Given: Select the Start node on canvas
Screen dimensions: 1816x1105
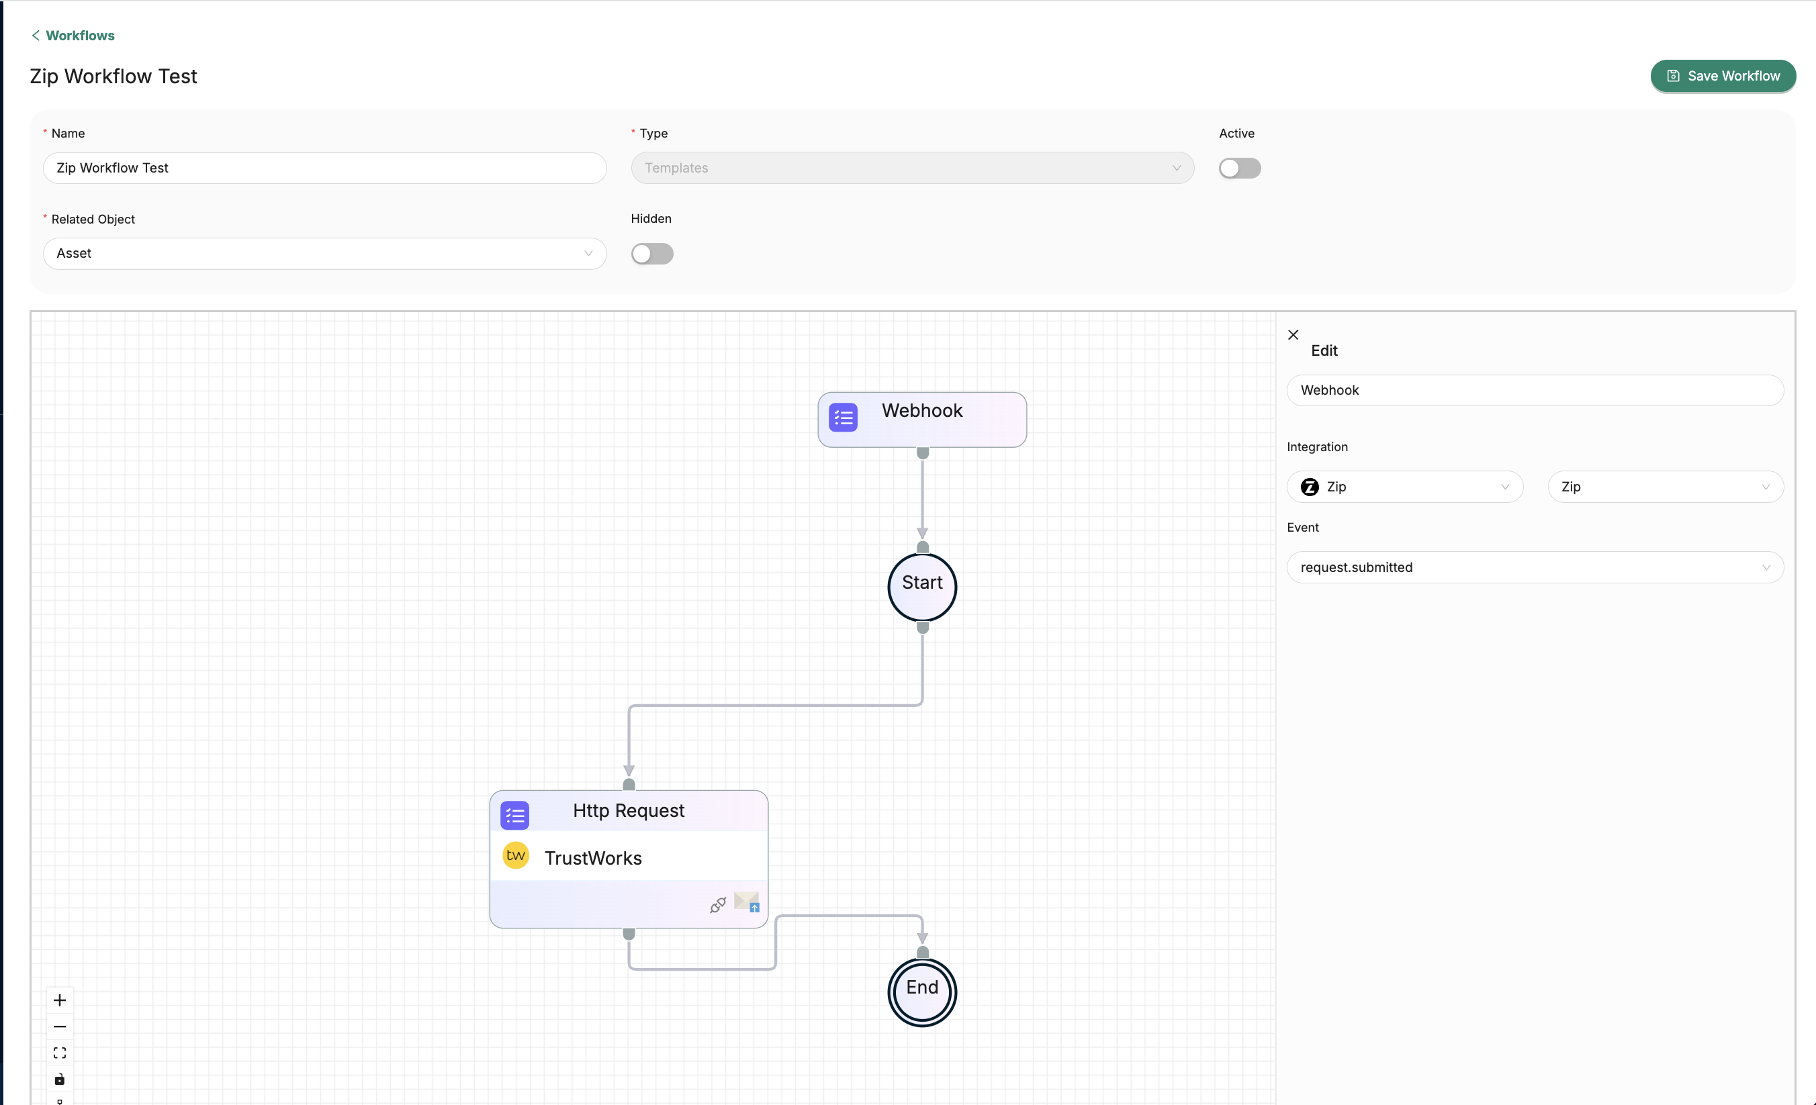Looking at the screenshot, I should click(x=921, y=586).
